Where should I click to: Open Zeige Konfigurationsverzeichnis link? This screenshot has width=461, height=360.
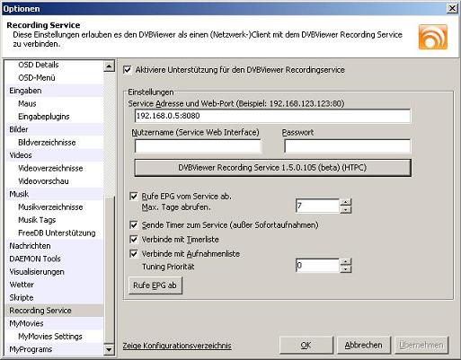pos(177,346)
